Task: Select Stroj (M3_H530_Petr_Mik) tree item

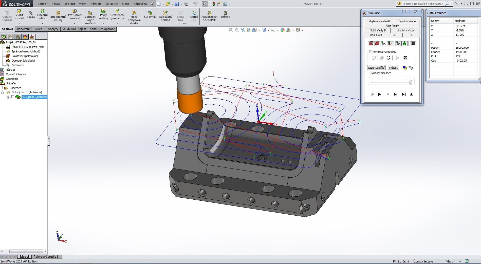Action: [x=25, y=47]
